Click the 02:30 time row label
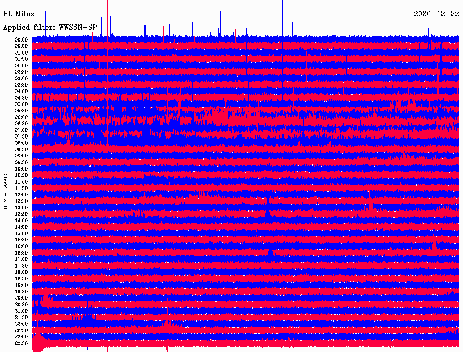The height and width of the screenshot is (352, 463). (x=21, y=72)
